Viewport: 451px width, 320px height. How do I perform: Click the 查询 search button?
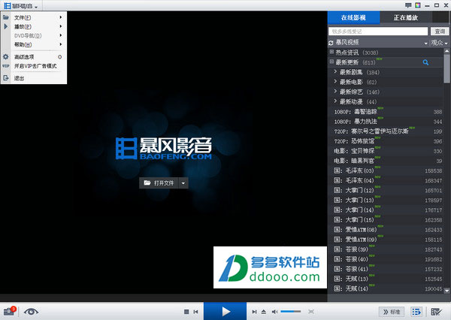click(440, 32)
